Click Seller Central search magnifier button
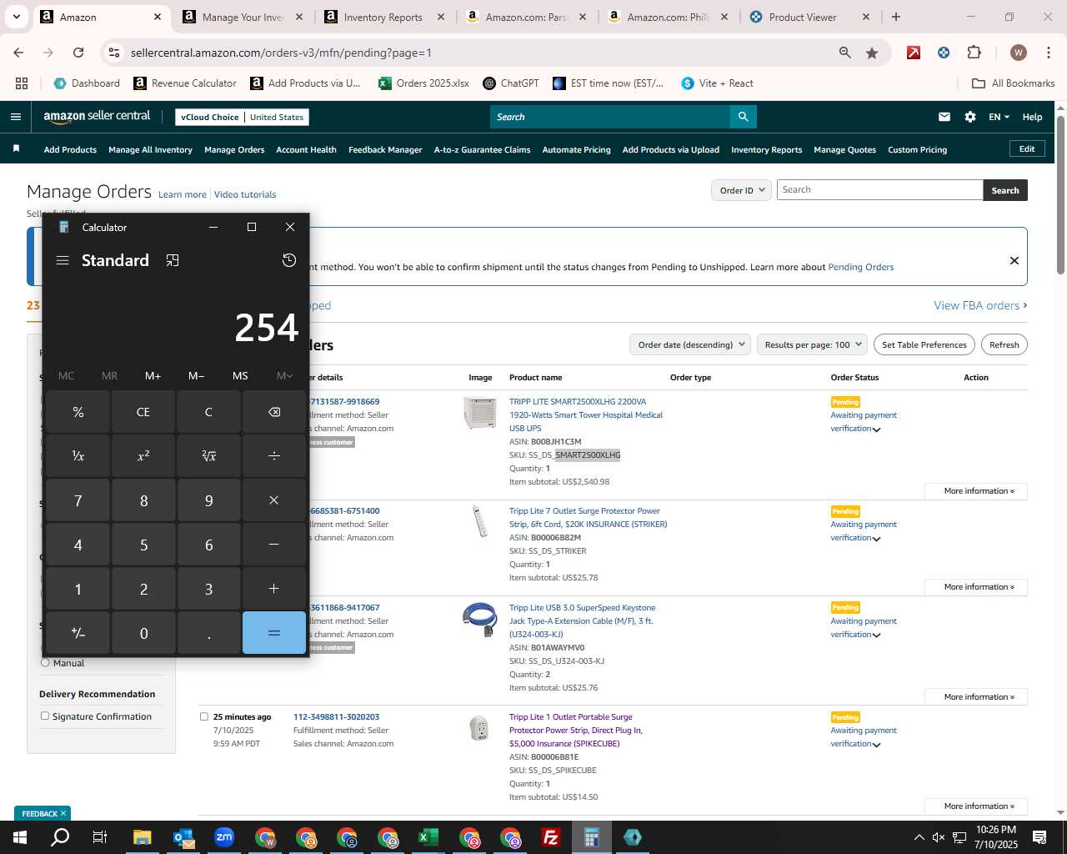The width and height of the screenshot is (1067, 854). (743, 117)
